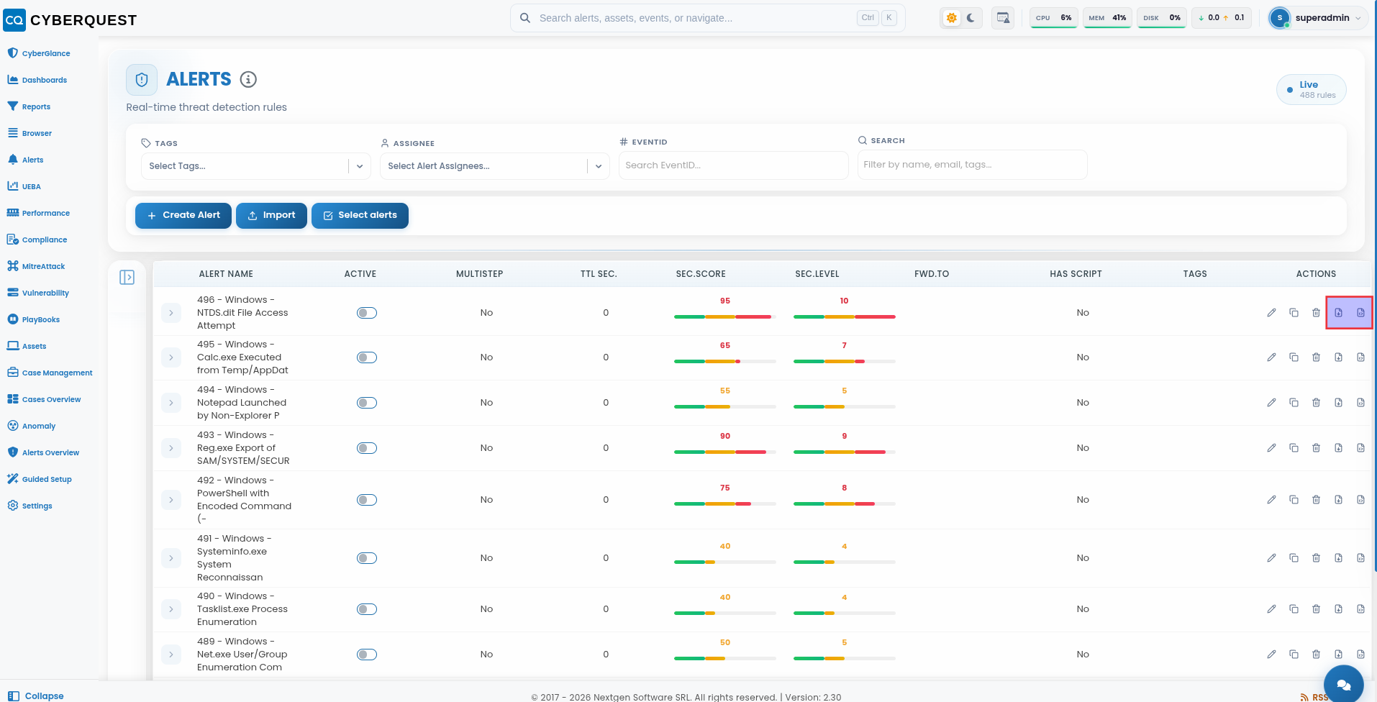
Task: Edit alert 489 Net.exe rule
Action: coord(1272,655)
